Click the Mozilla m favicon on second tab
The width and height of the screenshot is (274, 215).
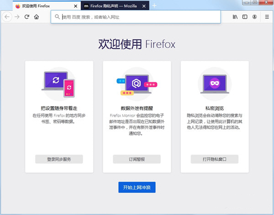click(86, 6)
